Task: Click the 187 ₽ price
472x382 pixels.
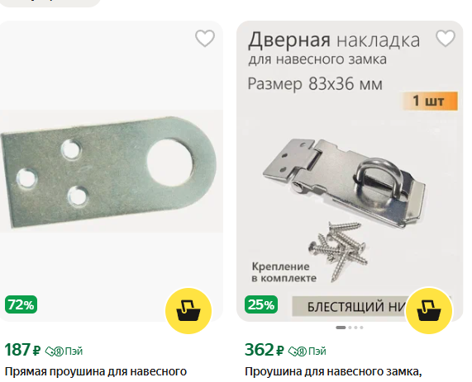Action: coord(22,350)
